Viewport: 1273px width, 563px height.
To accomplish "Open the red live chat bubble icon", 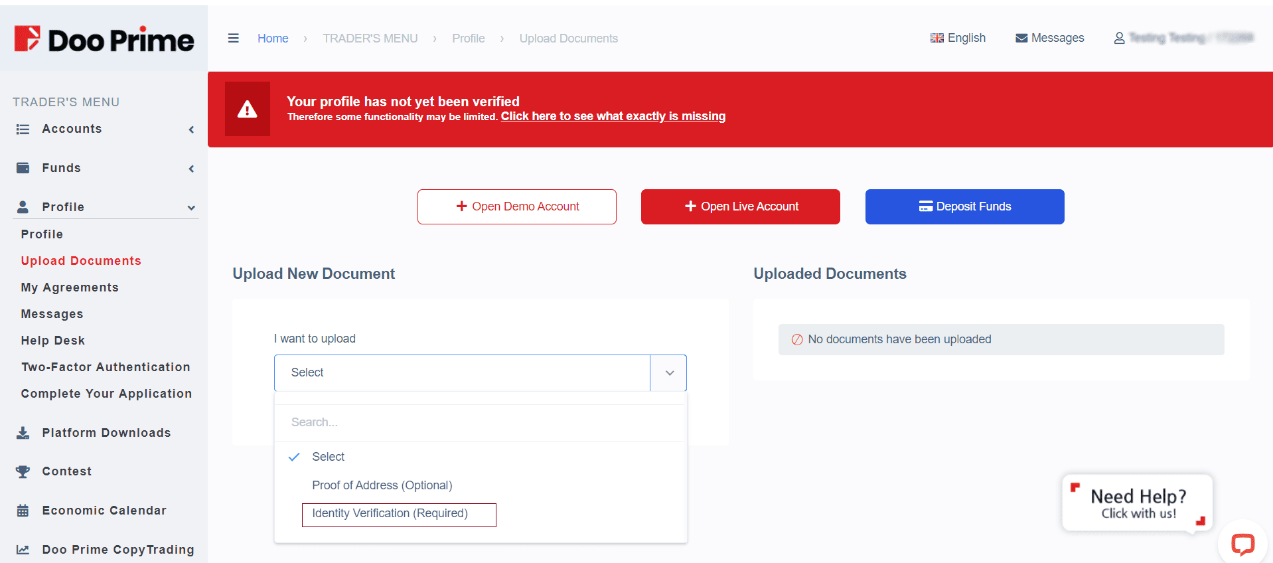I will 1243,544.
